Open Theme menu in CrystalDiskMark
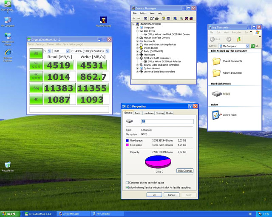The image size is (272, 217). [50, 45]
